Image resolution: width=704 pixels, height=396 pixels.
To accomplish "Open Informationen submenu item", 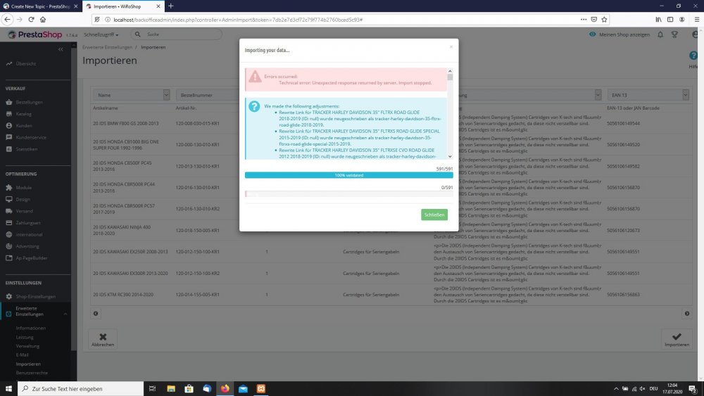I will 31,328.
